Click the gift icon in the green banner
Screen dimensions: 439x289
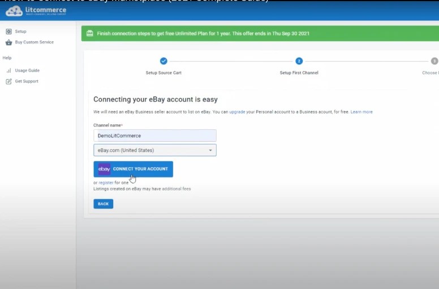point(89,33)
